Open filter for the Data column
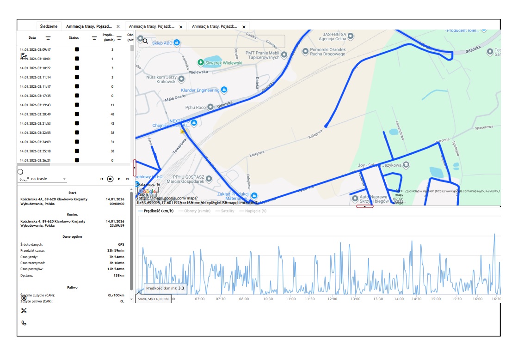This screenshot has width=518, height=356. [48, 38]
